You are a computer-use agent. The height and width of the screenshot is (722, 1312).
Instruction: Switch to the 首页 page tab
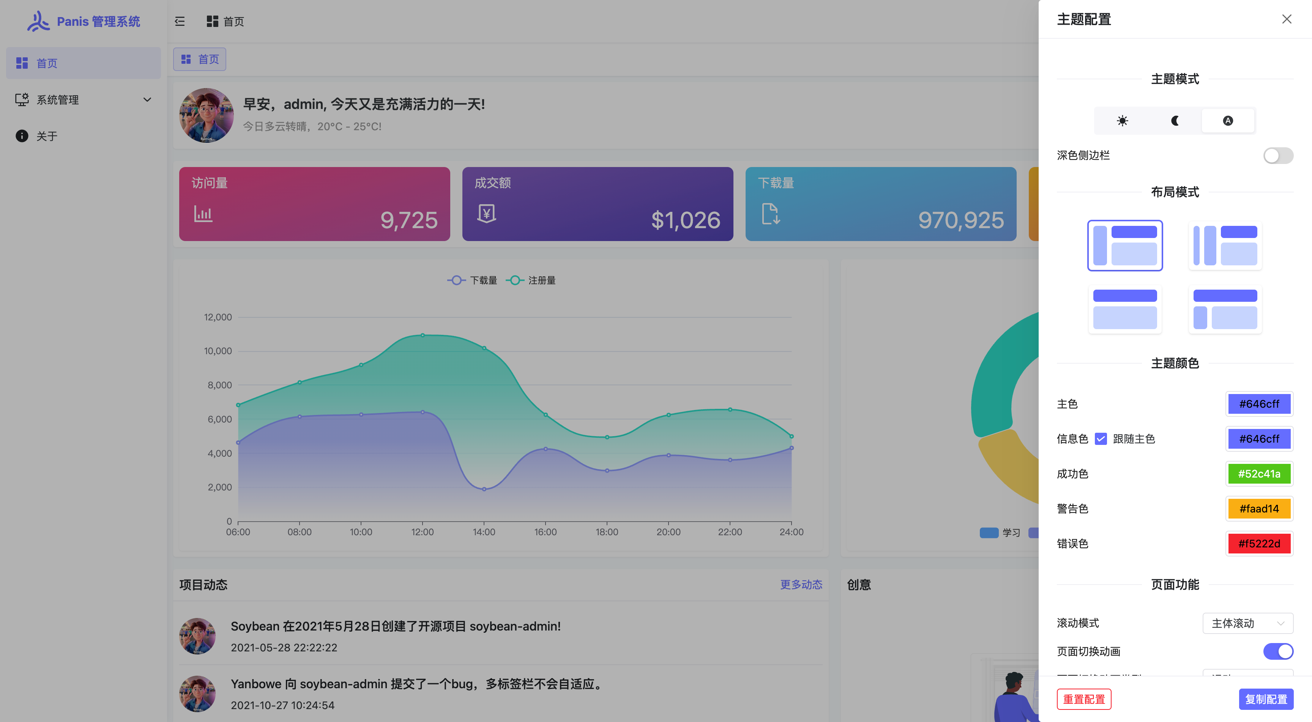click(200, 60)
